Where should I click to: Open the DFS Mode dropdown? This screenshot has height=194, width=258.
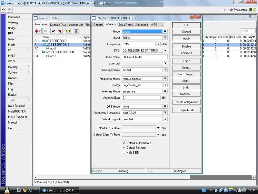165,106
